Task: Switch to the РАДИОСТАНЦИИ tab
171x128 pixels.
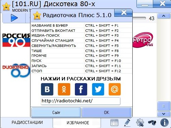Action: [27, 123]
